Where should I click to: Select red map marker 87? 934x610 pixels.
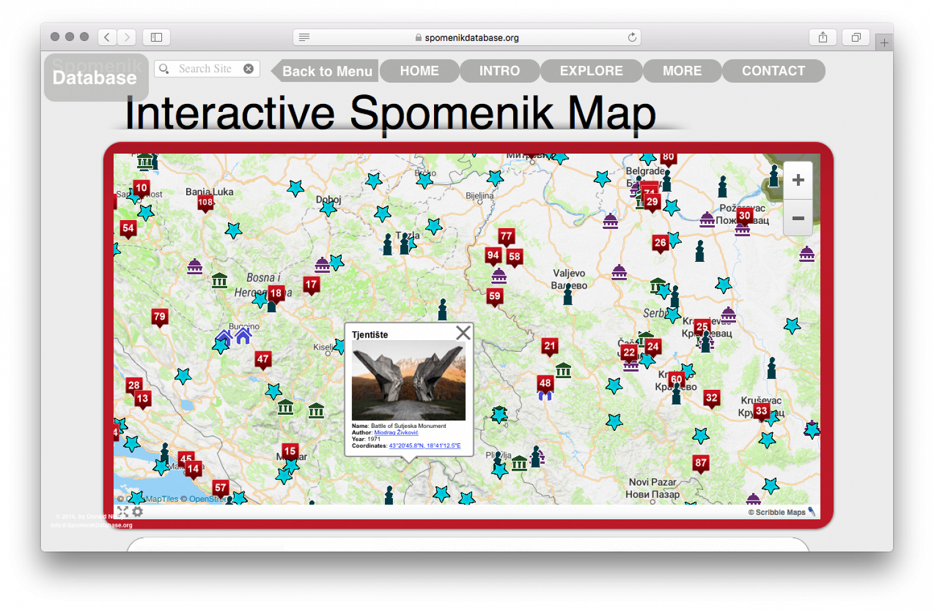coord(701,464)
